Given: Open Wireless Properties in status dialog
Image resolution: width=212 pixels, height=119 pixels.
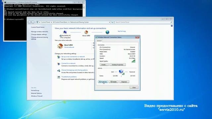Looking at the screenshot, I should pos(118,65).
